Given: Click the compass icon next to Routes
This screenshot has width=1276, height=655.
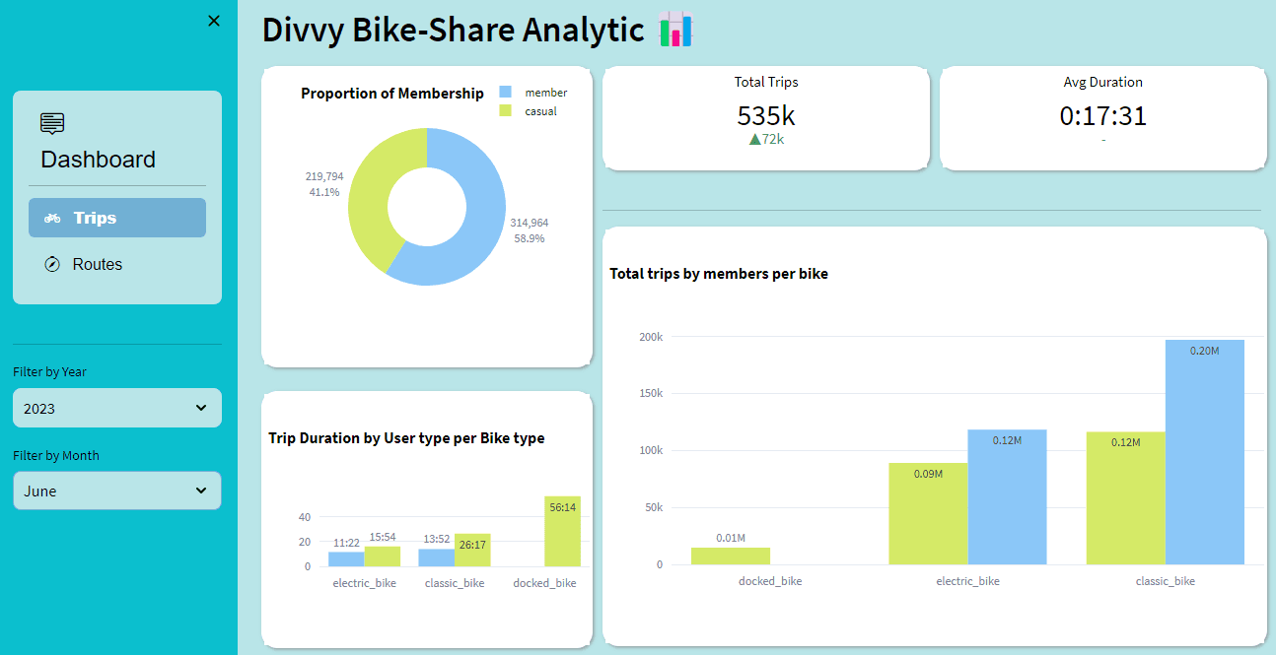Looking at the screenshot, I should click(51, 264).
